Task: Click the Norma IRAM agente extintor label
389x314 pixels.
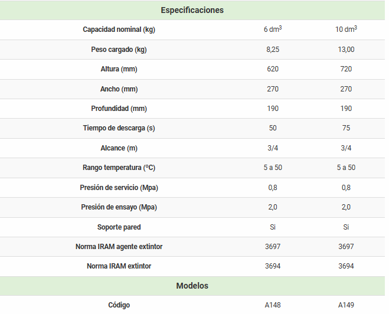Action: point(119,247)
